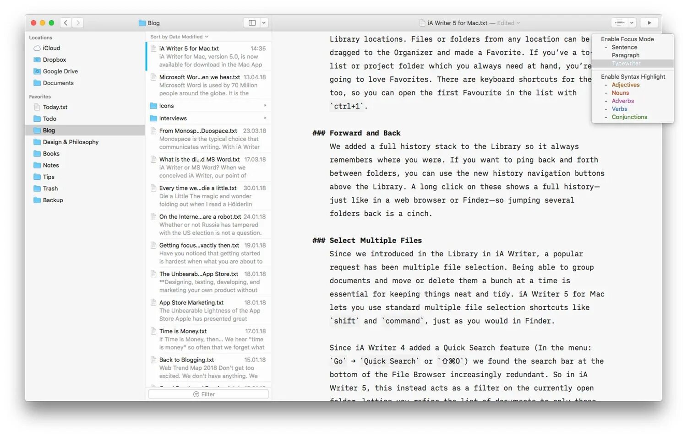Click the preview play button
687x437 pixels.
pos(649,23)
